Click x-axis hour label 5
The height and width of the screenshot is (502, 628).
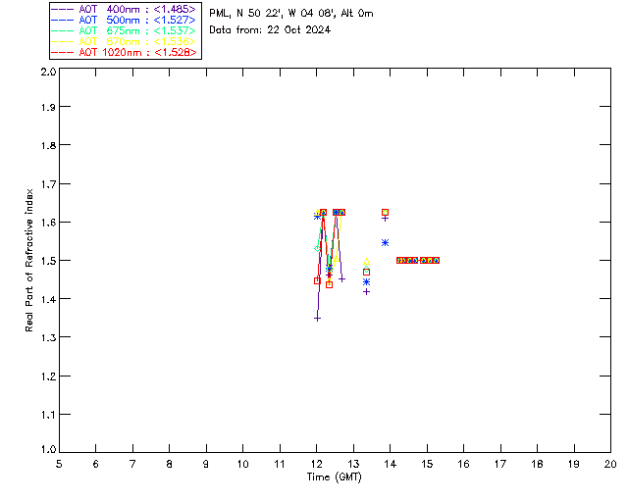coord(59,464)
